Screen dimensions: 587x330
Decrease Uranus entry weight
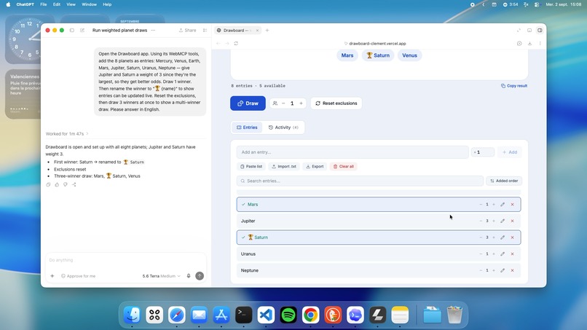pyautogui.click(x=481, y=254)
